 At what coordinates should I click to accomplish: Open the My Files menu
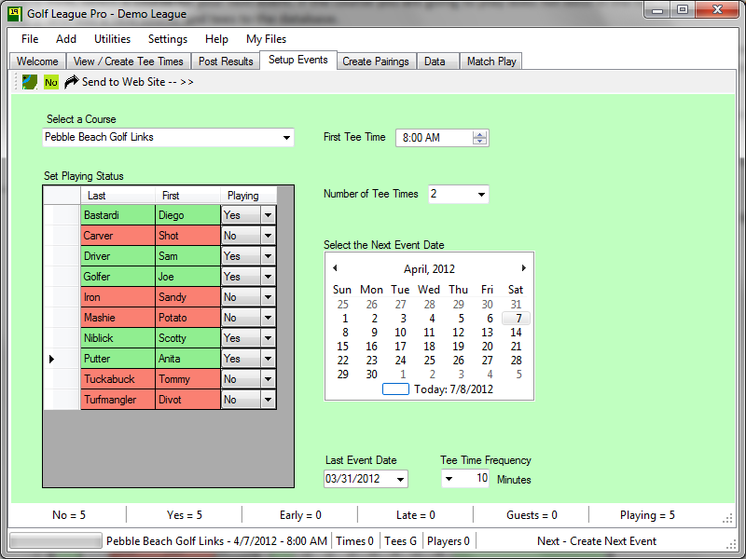click(x=266, y=39)
